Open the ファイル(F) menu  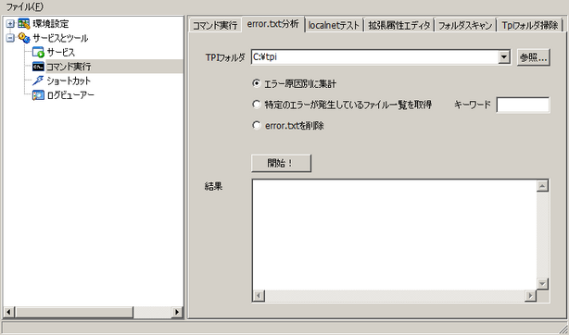coord(24,6)
